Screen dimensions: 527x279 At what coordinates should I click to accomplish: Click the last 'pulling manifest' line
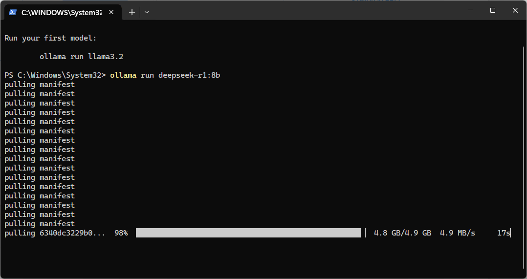point(40,224)
